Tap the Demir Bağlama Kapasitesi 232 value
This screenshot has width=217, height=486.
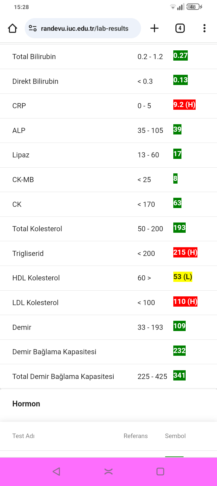pyautogui.click(x=179, y=351)
